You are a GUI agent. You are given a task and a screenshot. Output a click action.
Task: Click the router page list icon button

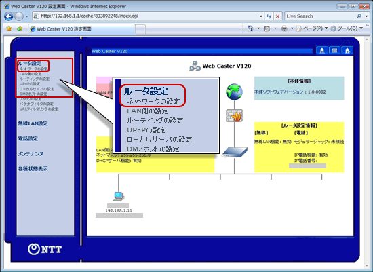pos(335,50)
